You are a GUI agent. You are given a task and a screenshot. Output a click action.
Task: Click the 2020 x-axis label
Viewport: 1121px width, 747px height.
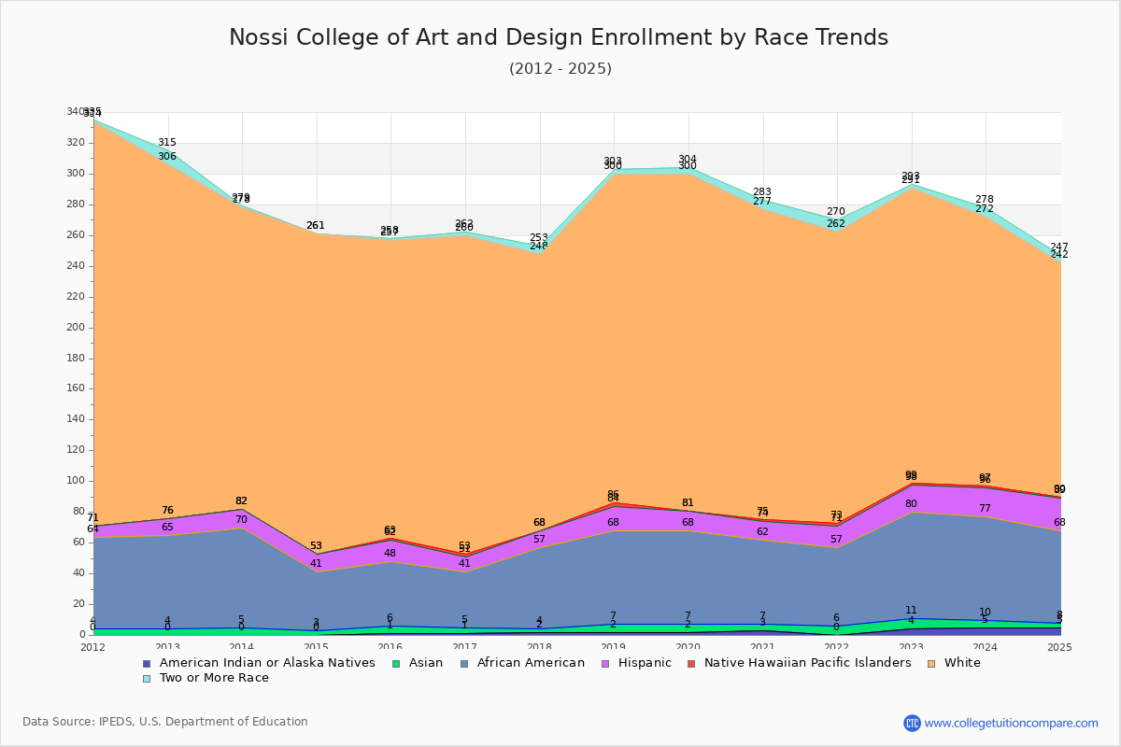pos(688,647)
